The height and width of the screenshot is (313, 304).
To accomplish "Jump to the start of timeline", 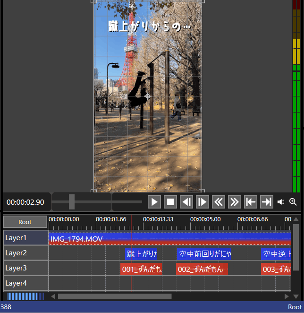I will [250, 202].
